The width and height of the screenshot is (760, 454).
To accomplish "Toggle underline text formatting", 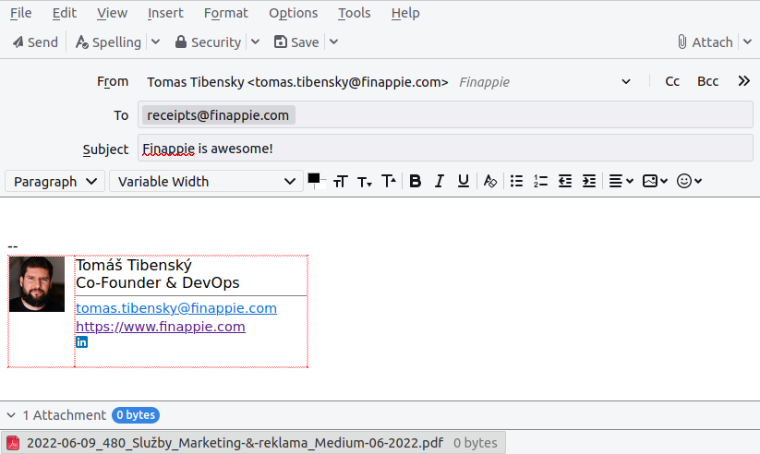I will (x=464, y=182).
